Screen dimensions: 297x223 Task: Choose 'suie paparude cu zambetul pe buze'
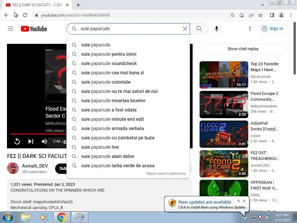click(x=128, y=138)
